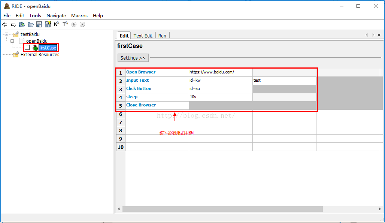Click the Close Browser keyword cell
The height and width of the screenshot is (223, 385).
(157, 105)
